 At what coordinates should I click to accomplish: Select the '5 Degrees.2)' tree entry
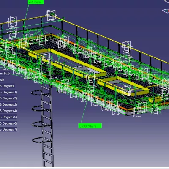tap(8, 98)
